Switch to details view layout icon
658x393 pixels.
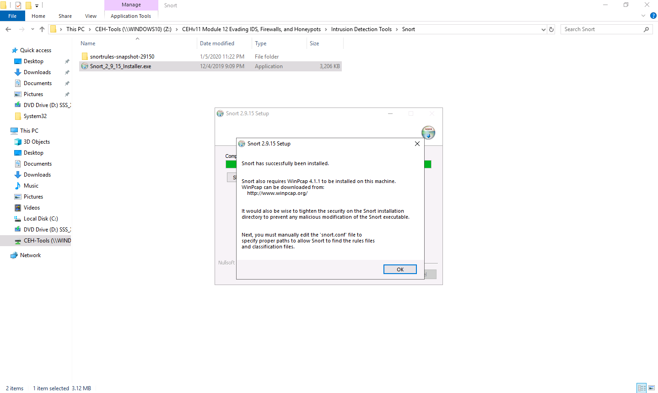[x=642, y=388]
